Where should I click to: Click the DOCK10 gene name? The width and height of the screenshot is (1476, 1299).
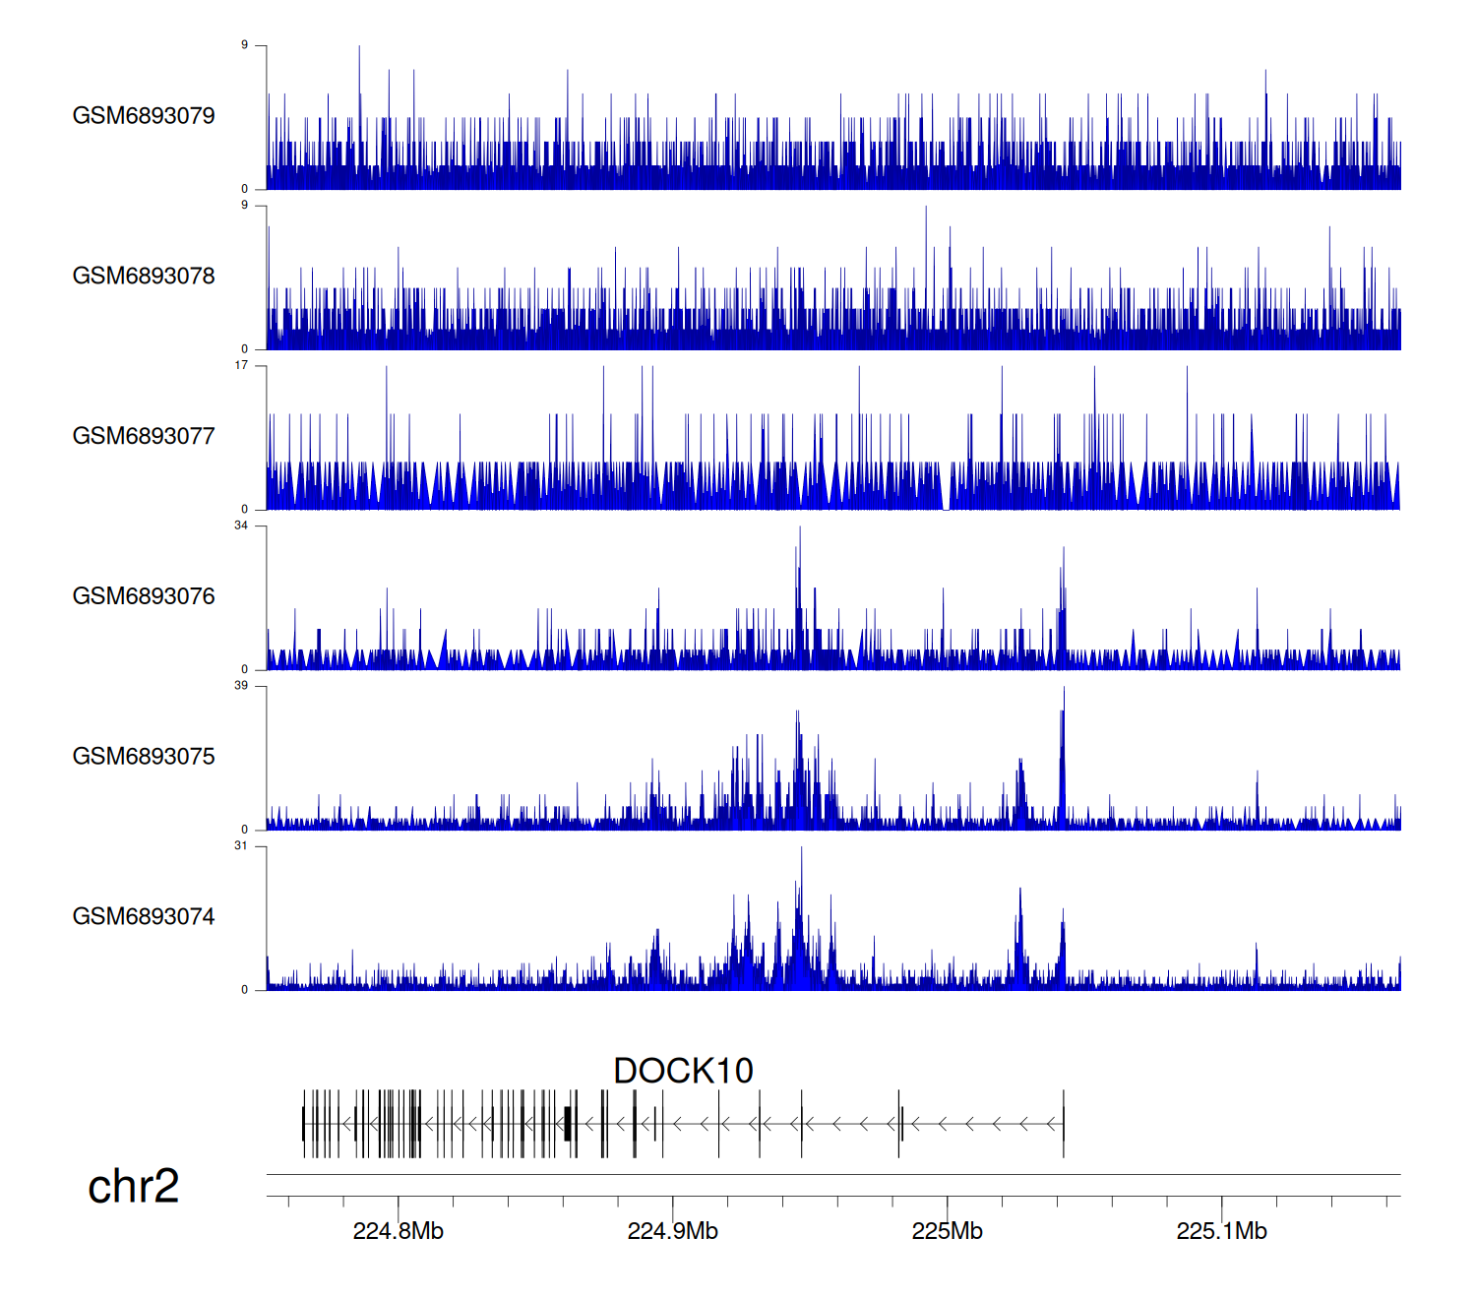683,1071
